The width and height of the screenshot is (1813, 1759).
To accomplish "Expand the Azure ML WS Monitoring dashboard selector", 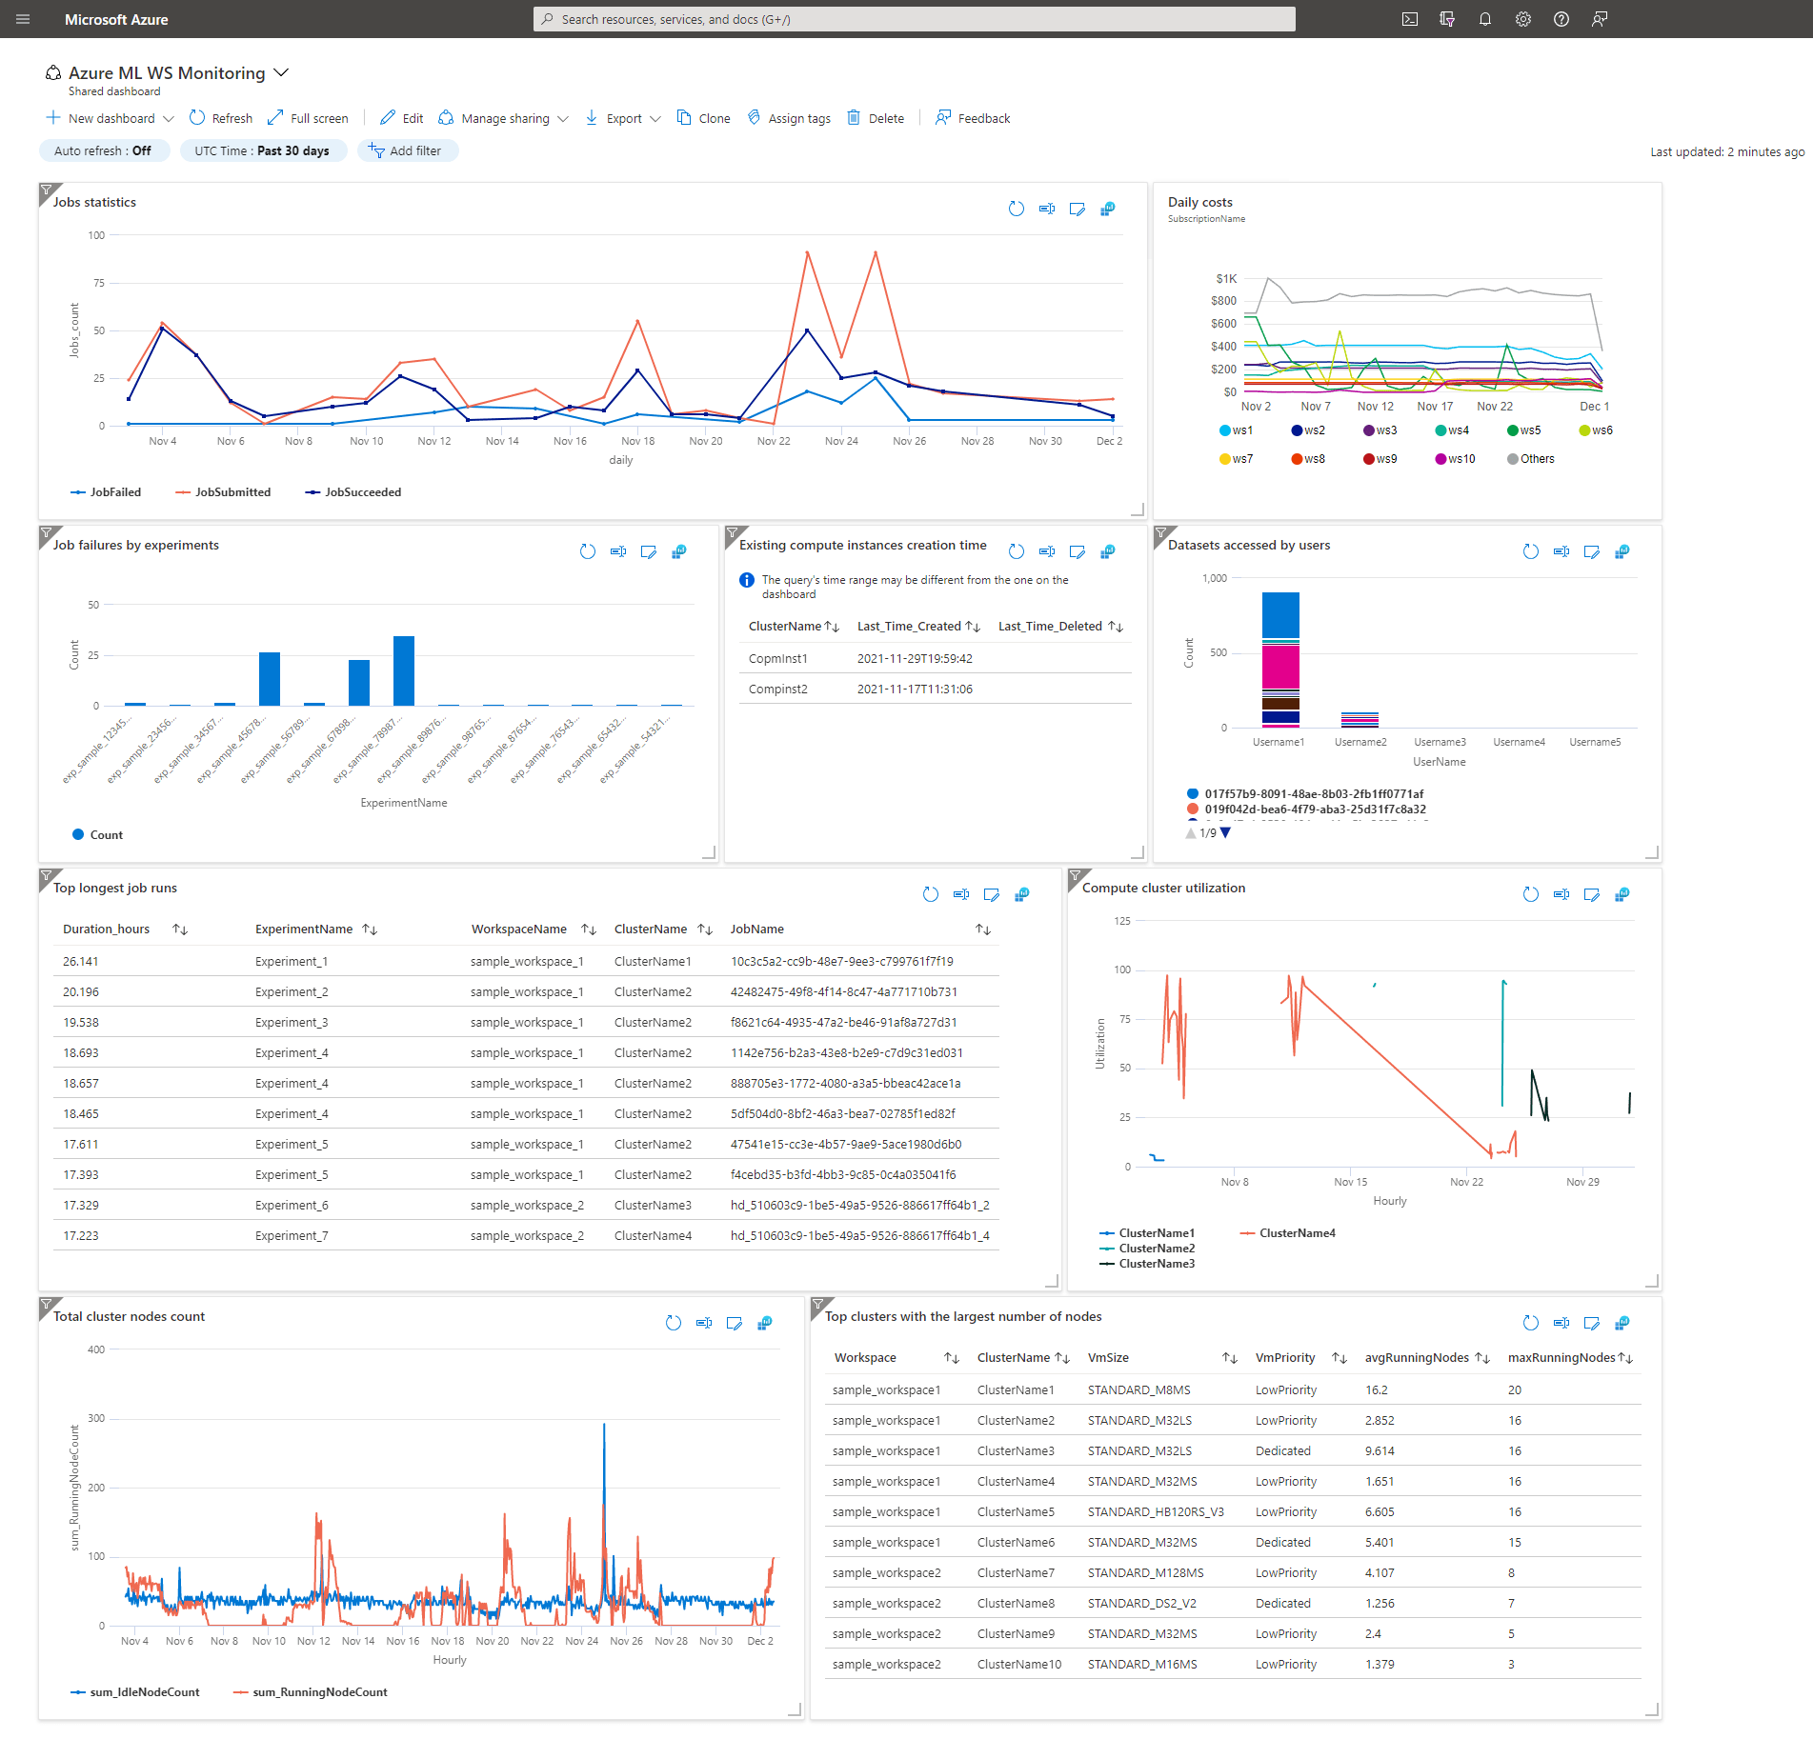I will click(282, 72).
